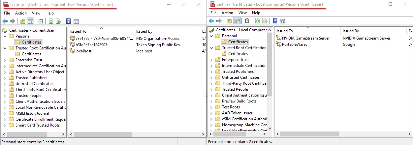The image size is (413, 145).
Task: Click the Refresh icon in certmgr toolbar
Action: click(x=51, y=21)
